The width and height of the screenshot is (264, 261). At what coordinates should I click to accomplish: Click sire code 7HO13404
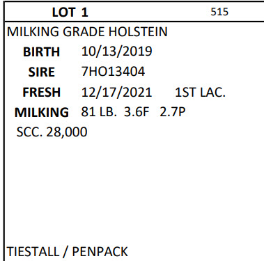(x=113, y=72)
